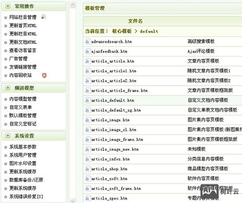This screenshot has height=203, width=242.
Task: Open 更新文档HTML menu item
Action: point(23,42)
